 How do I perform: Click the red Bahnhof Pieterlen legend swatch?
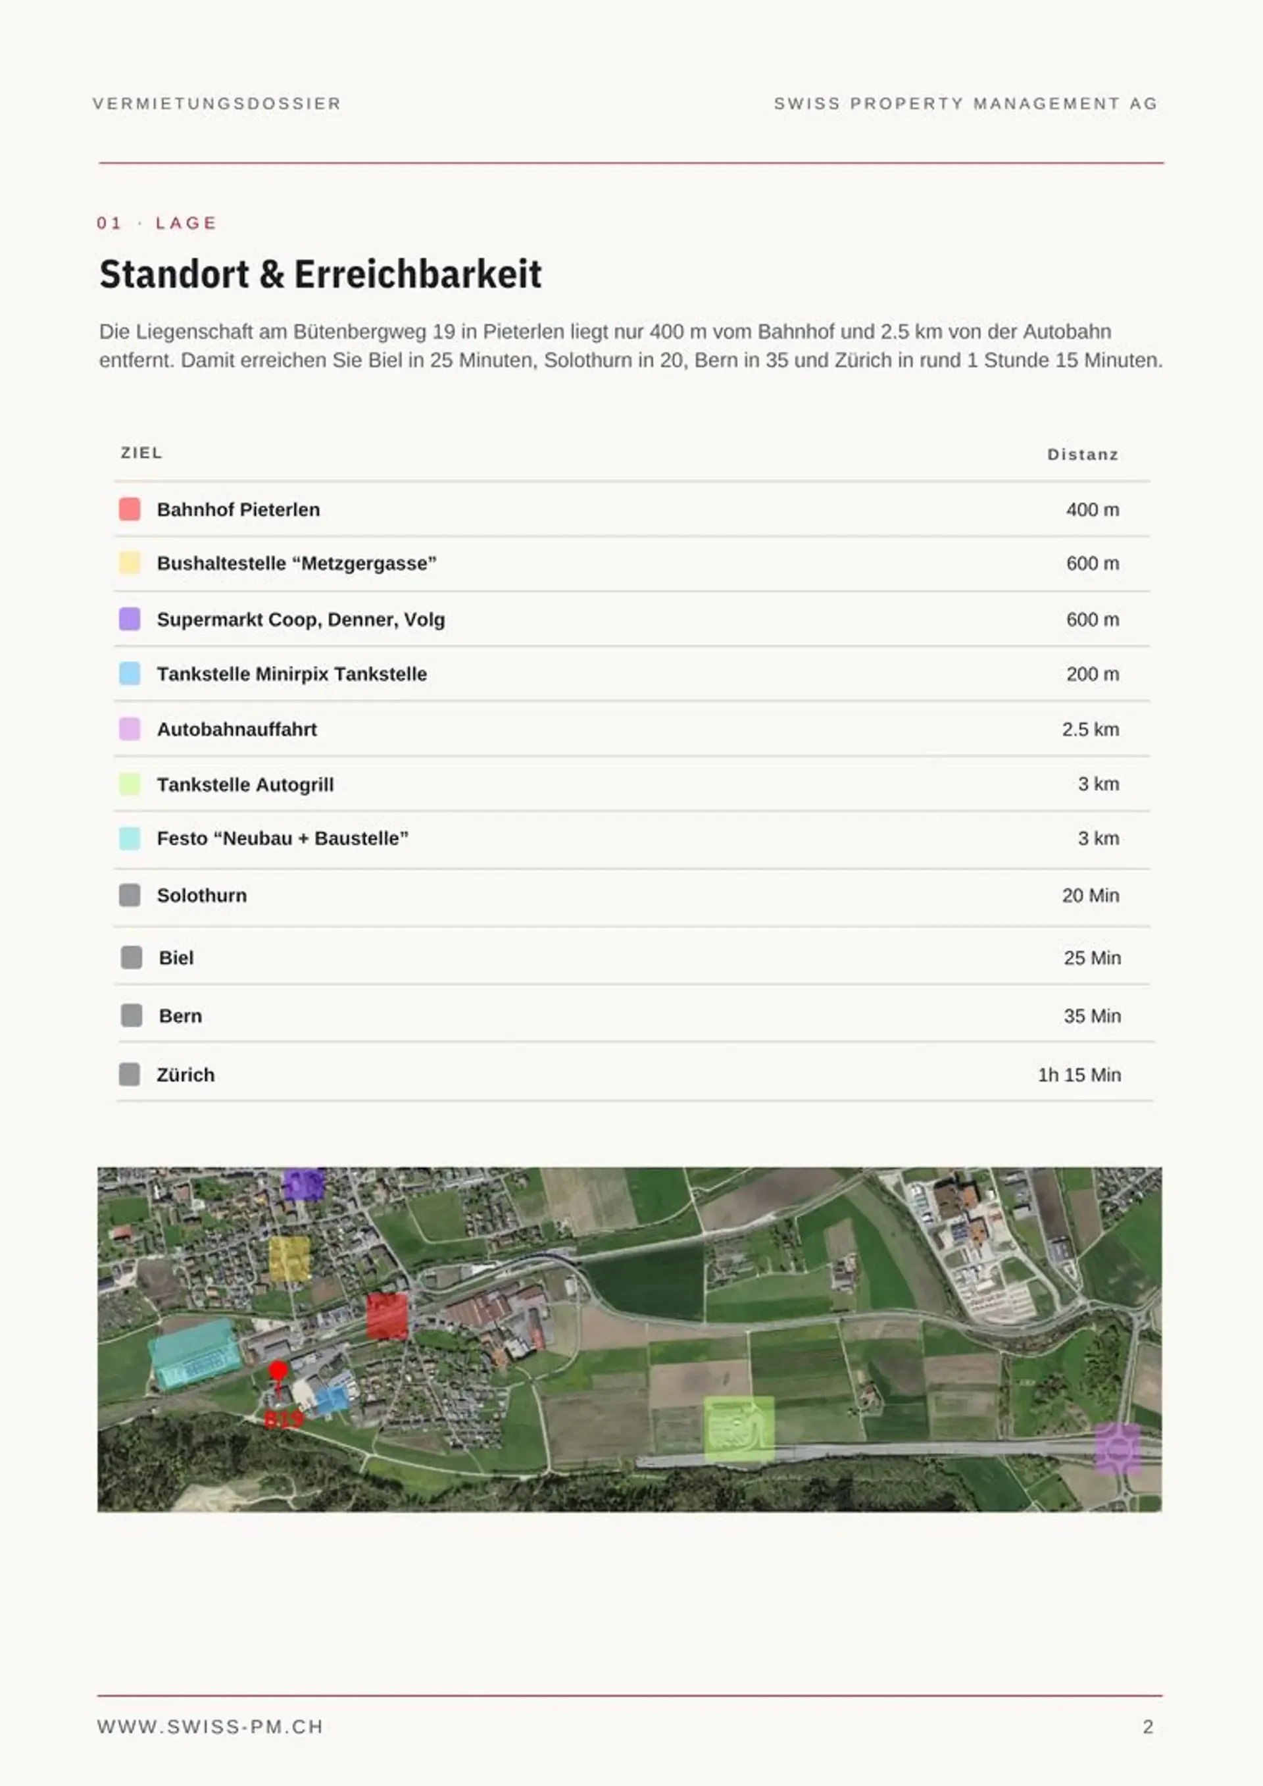tap(130, 509)
